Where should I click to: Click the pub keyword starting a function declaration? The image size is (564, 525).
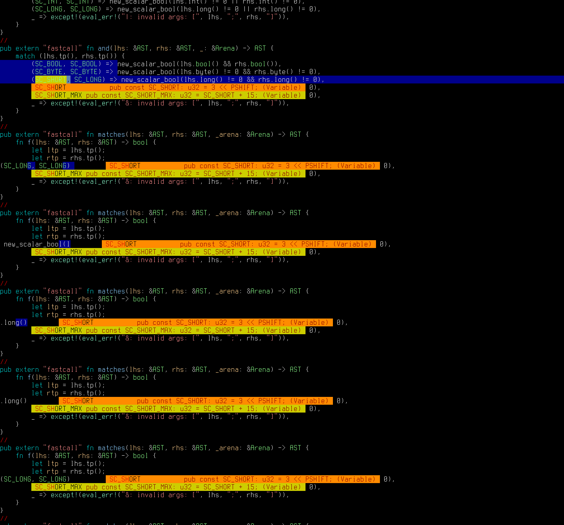(x=5, y=134)
